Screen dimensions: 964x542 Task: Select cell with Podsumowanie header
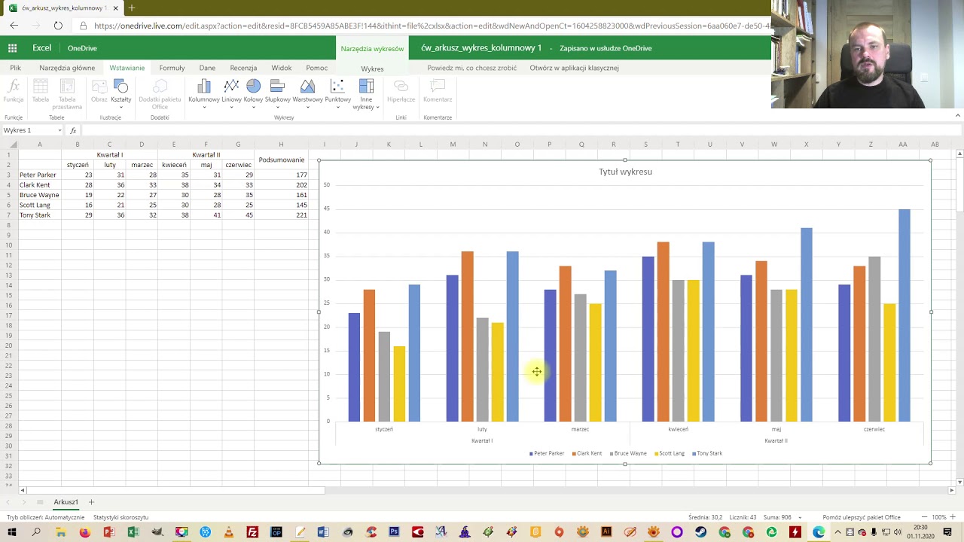pyautogui.click(x=281, y=160)
